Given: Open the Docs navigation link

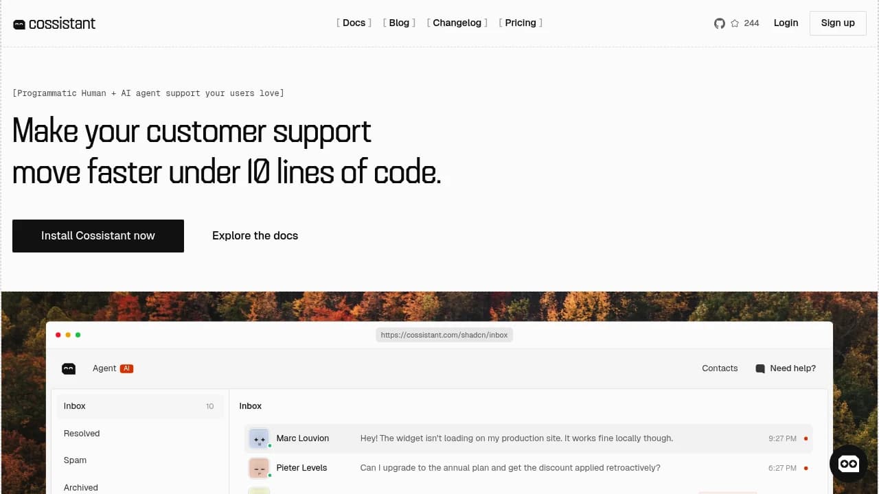Looking at the screenshot, I should [x=354, y=23].
